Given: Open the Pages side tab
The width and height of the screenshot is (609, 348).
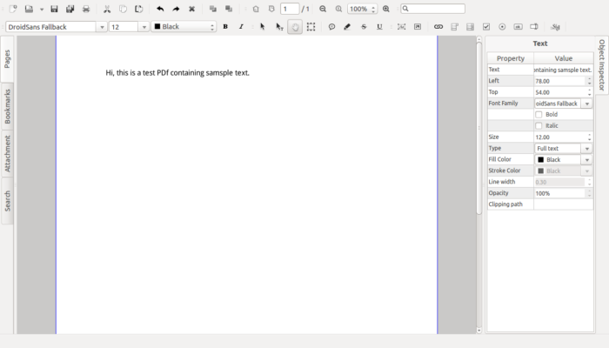Looking at the screenshot, I should click(7, 59).
